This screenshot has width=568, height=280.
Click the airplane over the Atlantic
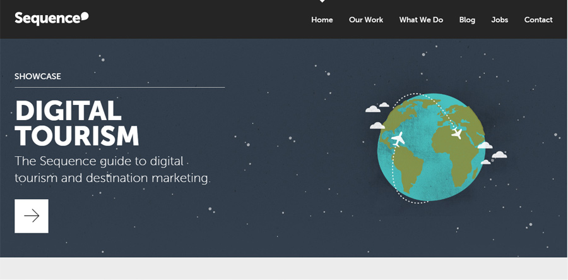point(398,139)
